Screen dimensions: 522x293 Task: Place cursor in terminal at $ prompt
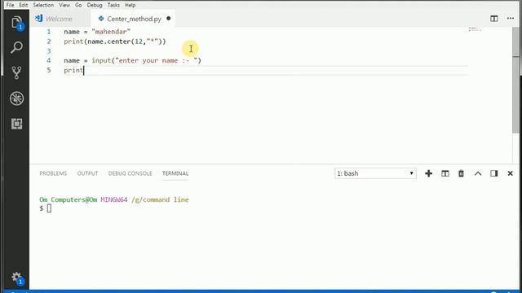pos(49,208)
